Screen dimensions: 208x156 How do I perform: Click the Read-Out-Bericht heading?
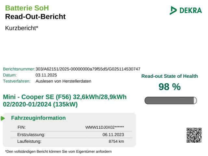click(35, 17)
